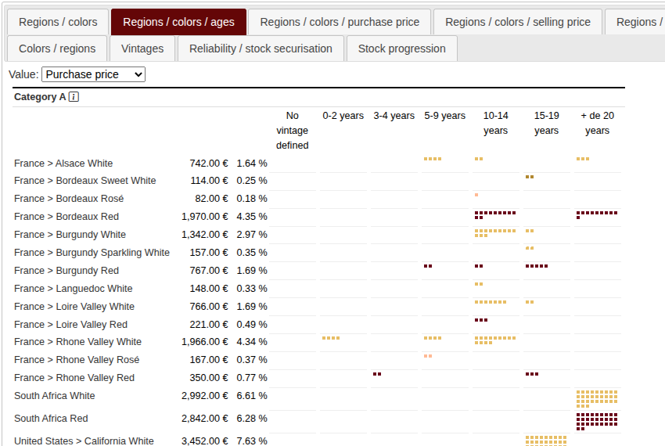Viewport: 665px width, 446px height.
Task: Click South Africa White +20 years yellow squares
Action: coord(596,397)
